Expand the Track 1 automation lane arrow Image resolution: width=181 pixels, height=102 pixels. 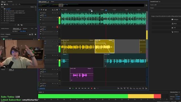click(40, 23)
